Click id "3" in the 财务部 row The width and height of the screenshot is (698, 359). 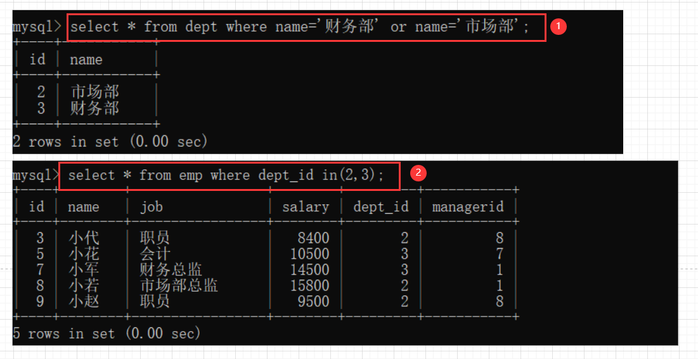click(x=41, y=108)
